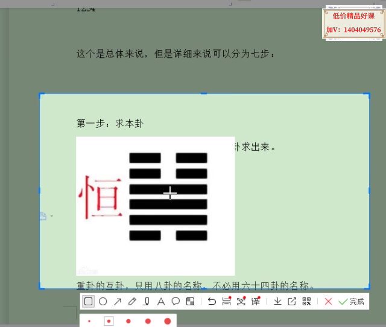Select the pencil freehand tool

click(x=132, y=302)
